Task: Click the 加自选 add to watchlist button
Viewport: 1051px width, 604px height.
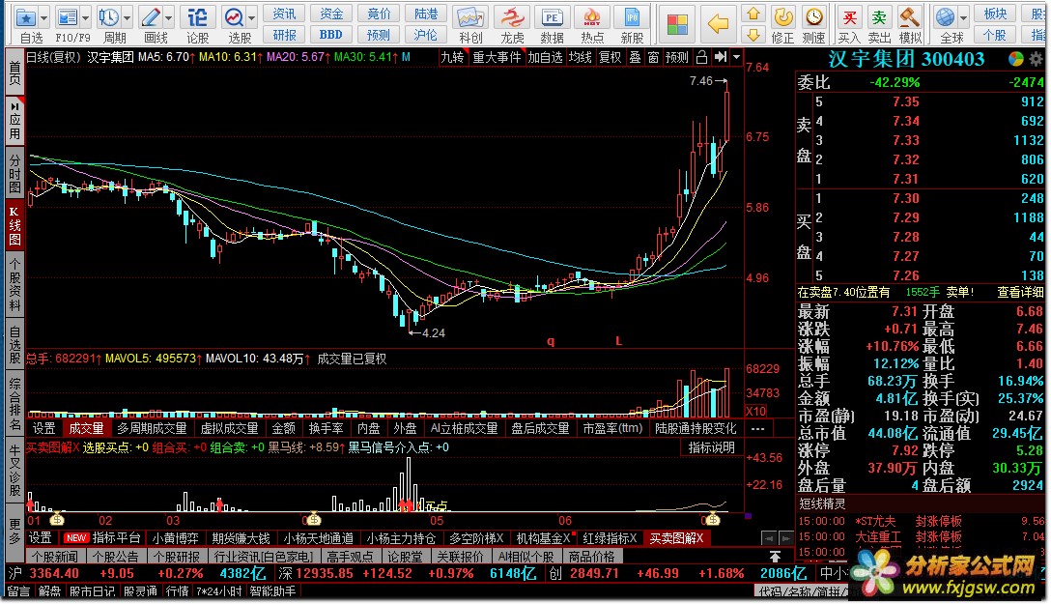Action: point(545,58)
